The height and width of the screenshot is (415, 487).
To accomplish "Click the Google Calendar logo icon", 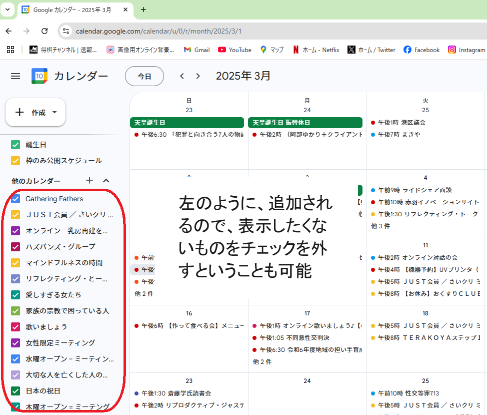I will (39, 76).
